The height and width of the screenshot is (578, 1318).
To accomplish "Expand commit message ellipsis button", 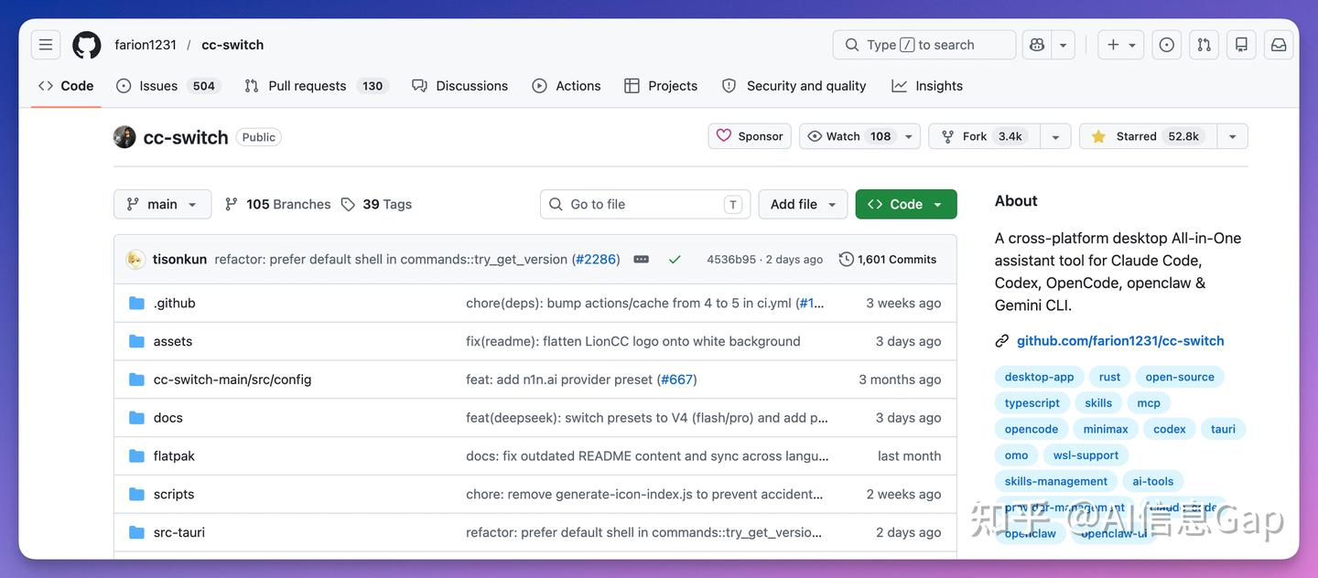I will [x=641, y=259].
